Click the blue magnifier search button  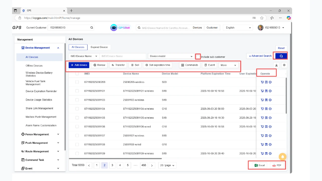point(281,56)
